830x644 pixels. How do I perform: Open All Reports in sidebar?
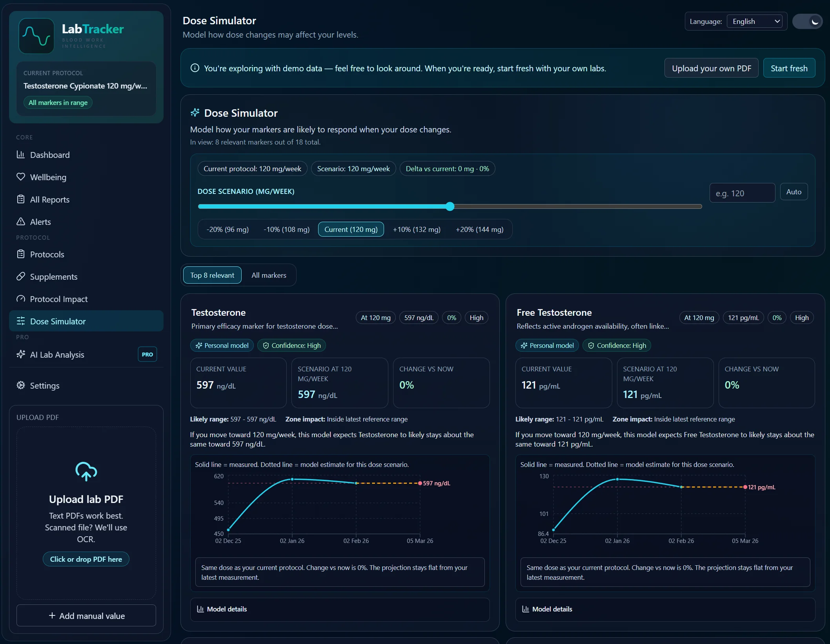pyautogui.click(x=50, y=199)
